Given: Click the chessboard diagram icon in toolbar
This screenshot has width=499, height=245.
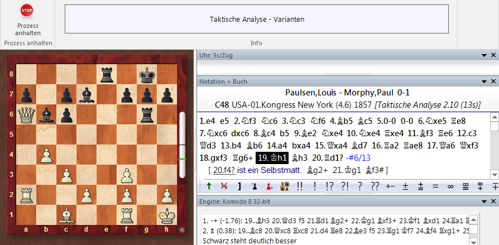Looking at the screenshot, I should [284, 186].
